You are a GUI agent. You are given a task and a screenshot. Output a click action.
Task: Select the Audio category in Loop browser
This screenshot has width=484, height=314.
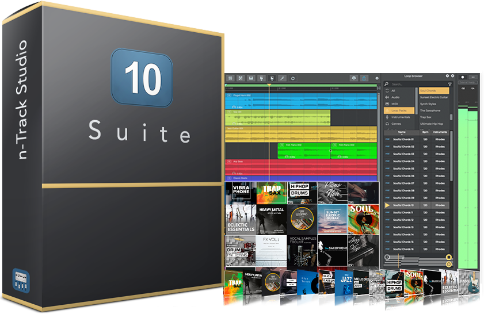pos(399,97)
